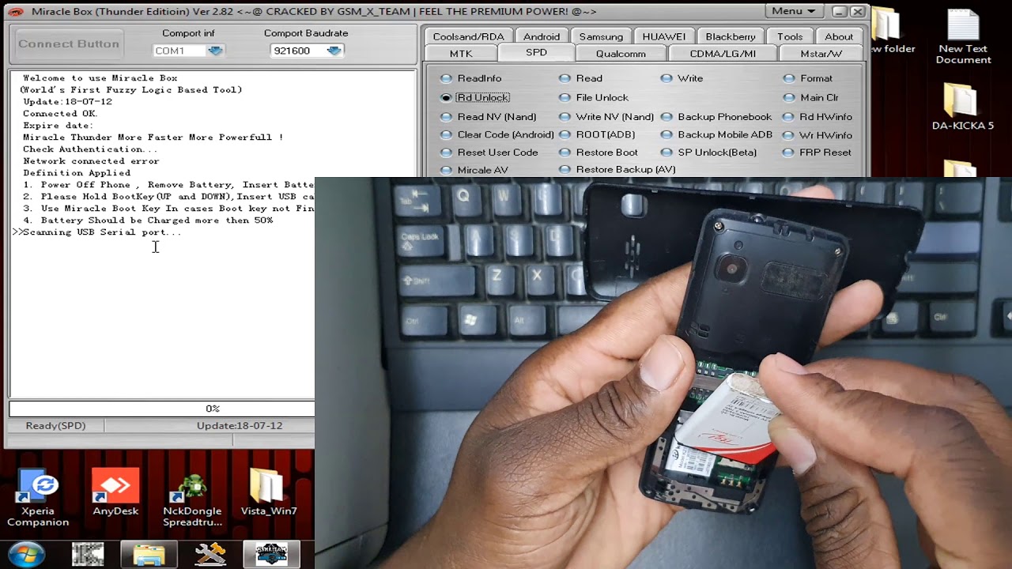Viewport: 1012px width, 569px height.
Task: Open the CDMA/LG/MI tab
Action: [723, 54]
